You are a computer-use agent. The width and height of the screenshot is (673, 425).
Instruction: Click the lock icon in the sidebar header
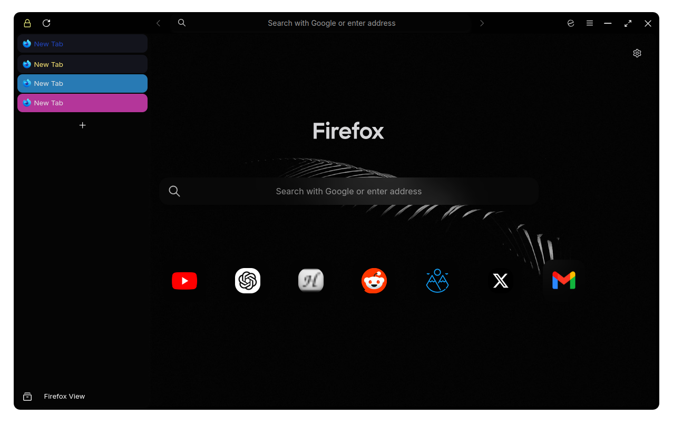coord(27,23)
